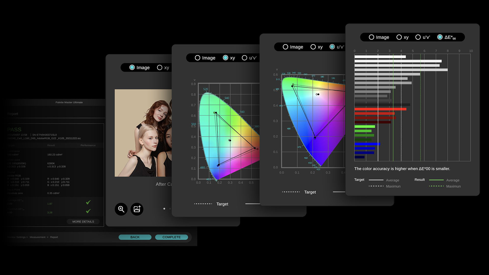The image size is (489, 275).
Task: Select the ΔE*00 view mode icon
Action: pos(441,37)
